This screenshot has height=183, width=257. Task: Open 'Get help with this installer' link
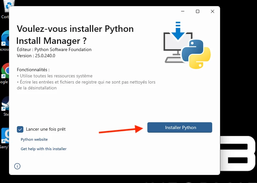coord(43,149)
